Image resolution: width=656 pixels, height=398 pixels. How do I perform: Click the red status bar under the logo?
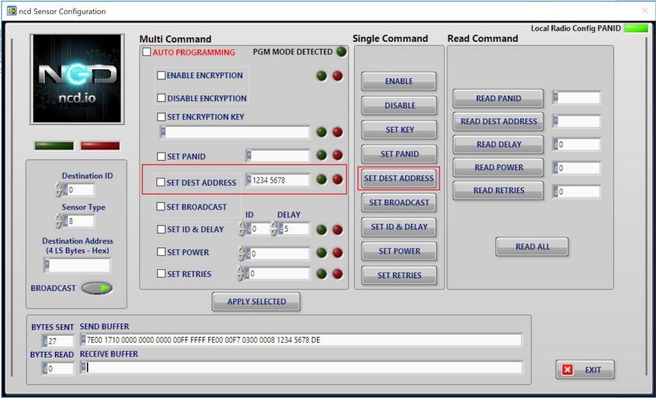[99, 145]
